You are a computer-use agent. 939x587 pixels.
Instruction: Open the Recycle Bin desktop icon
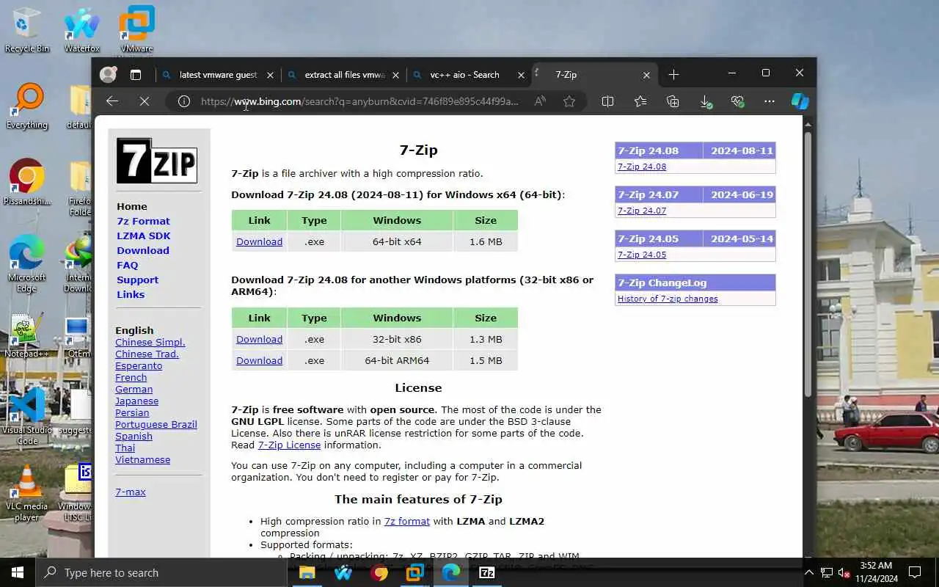26,30
